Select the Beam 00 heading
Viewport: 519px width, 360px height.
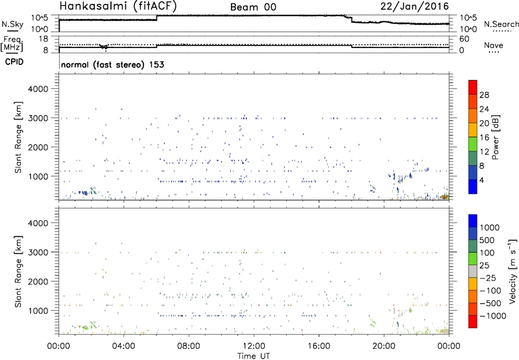tap(253, 7)
